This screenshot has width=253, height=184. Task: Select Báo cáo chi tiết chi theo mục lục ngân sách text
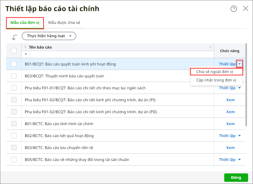tap(107, 88)
